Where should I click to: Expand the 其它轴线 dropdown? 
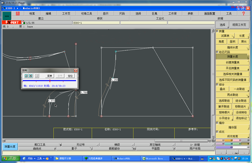coord(155,144)
